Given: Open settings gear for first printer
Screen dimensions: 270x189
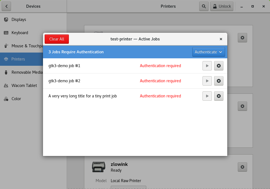Looking at the screenshot, I should click(242, 38).
